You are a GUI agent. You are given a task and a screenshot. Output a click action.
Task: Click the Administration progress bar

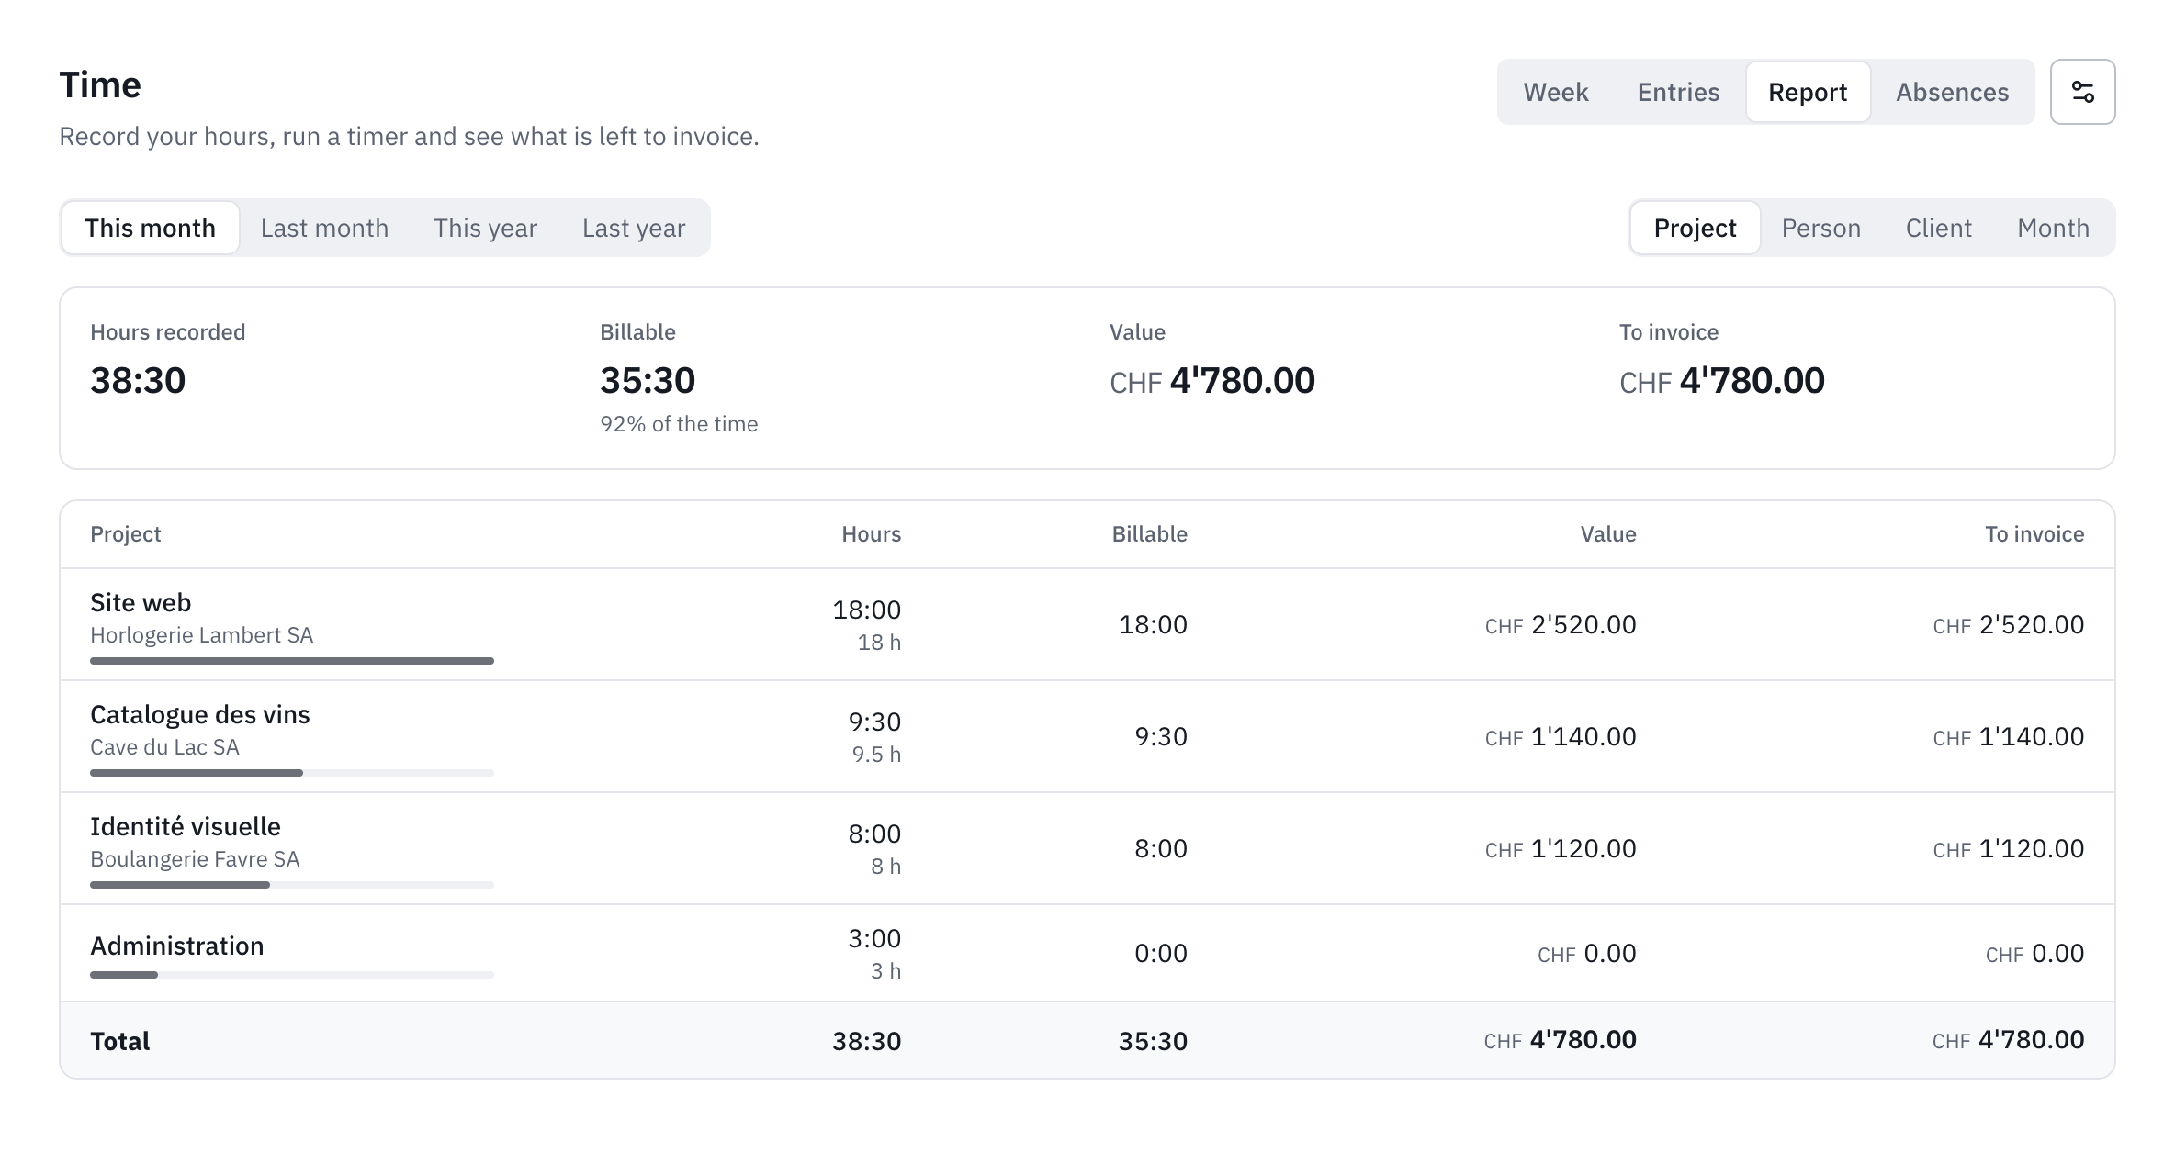point(292,975)
